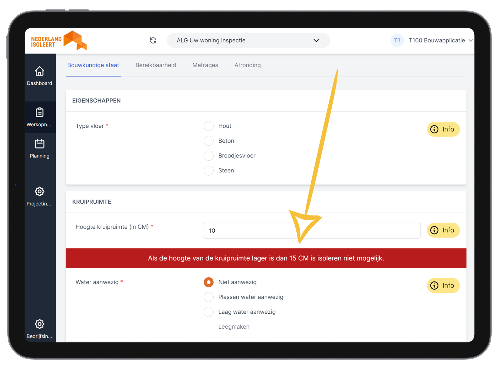Open Werkopn... clipboard icon in sidebar
Viewport: 499px width, 370px height.
pos(40,112)
